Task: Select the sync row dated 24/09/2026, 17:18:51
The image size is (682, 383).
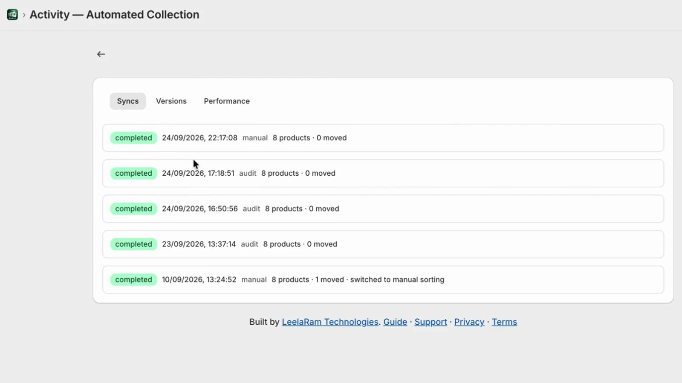Action: coord(383,173)
